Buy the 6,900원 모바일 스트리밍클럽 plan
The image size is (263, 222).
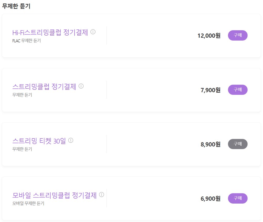pyautogui.click(x=237, y=198)
